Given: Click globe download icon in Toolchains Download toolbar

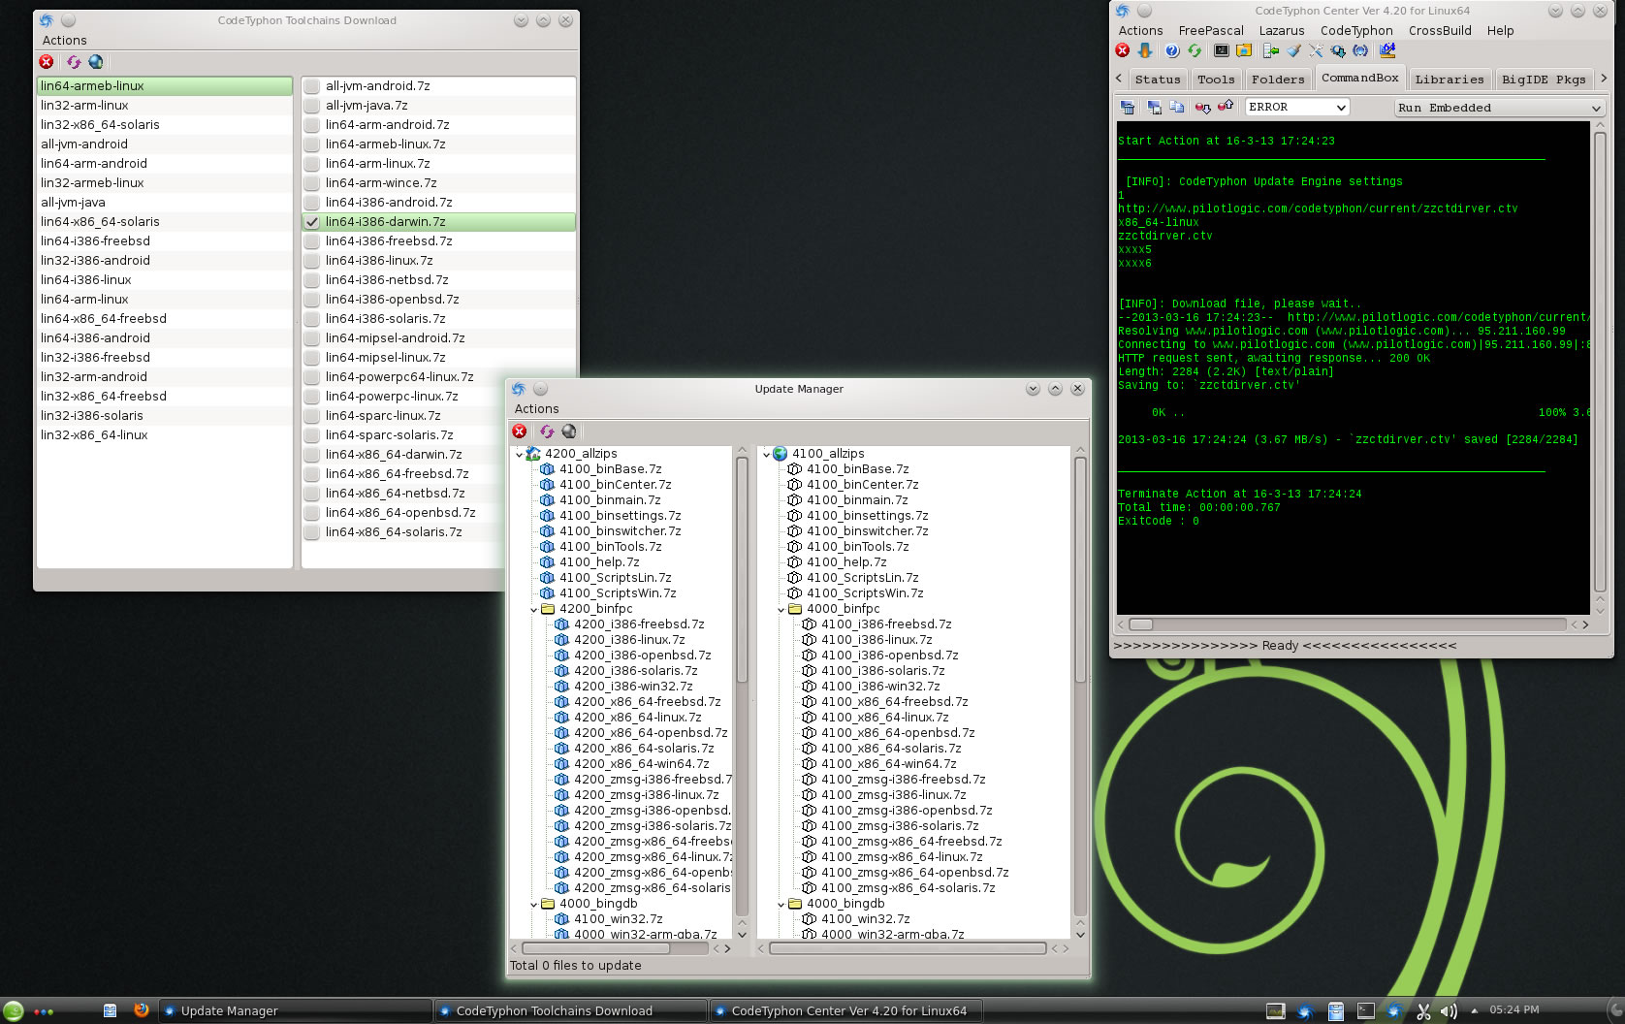Looking at the screenshot, I should (96, 62).
